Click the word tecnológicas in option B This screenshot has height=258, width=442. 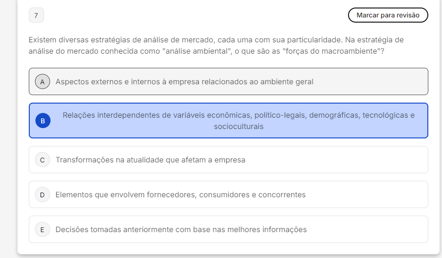click(x=385, y=115)
